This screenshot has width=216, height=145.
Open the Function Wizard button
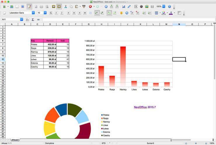(x=27, y=19)
